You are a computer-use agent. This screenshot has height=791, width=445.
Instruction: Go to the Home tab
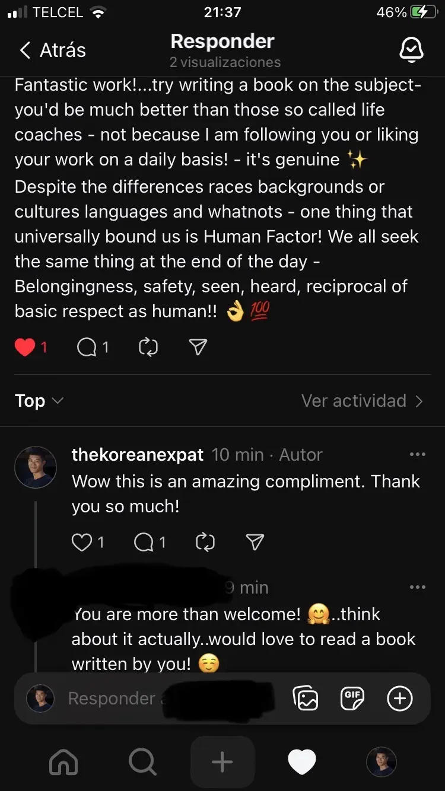(63, 761)
